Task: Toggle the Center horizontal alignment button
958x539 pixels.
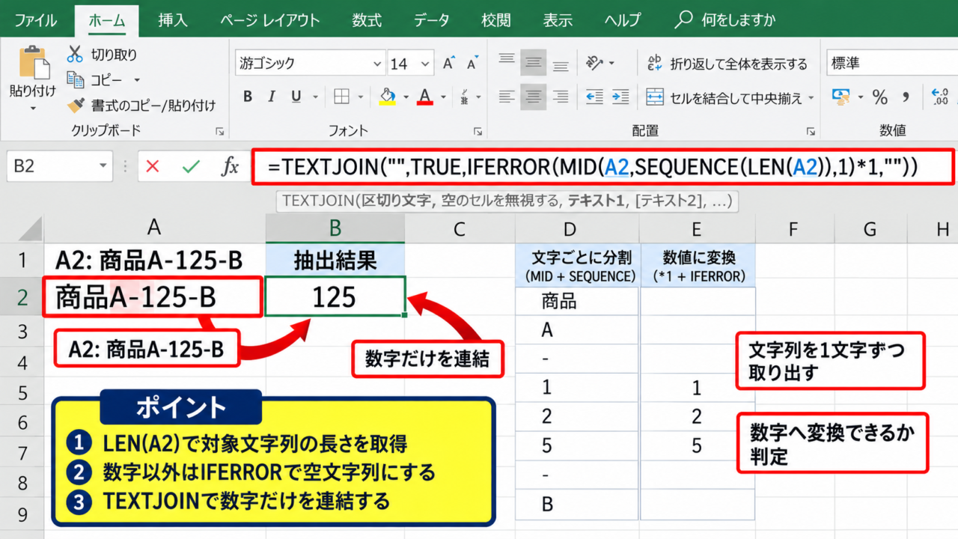Action: (x=534, y=97)
